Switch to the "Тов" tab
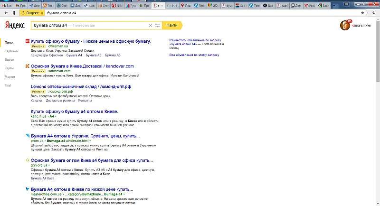This screenshot has width=380, height=206. 48,5
